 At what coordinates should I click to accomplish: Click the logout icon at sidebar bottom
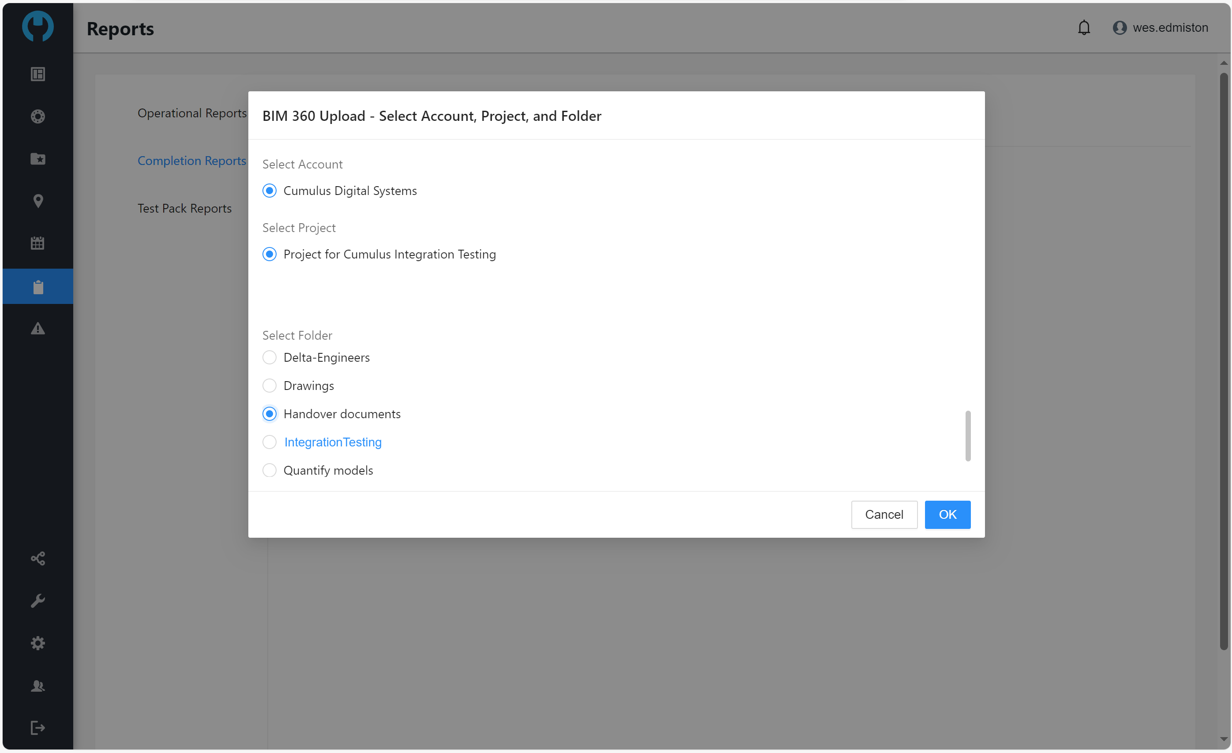(x=38, y=727)
